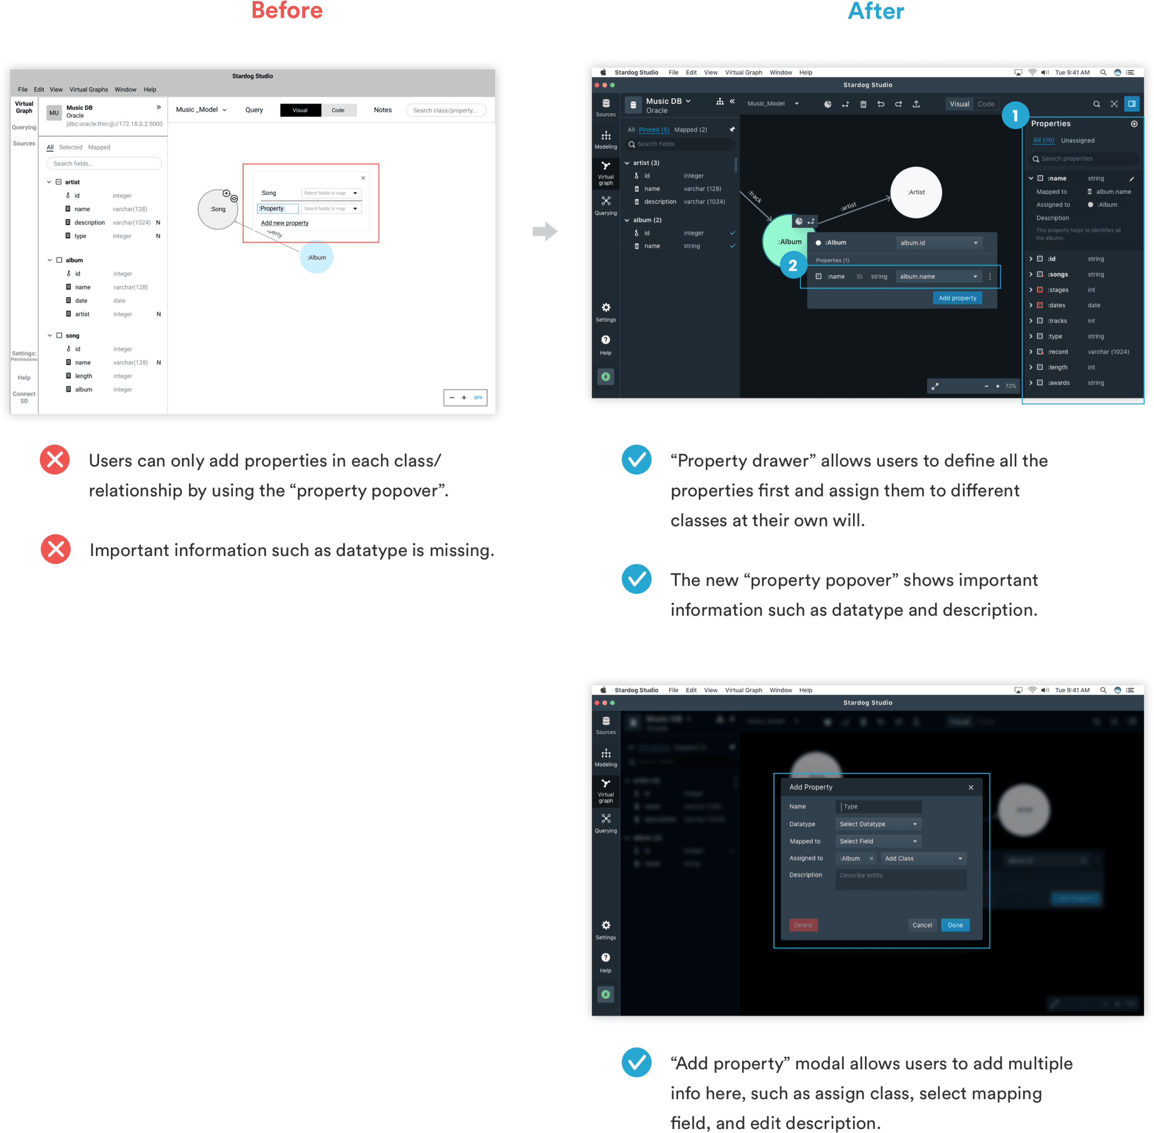Click trash delete icon in dark toolbar
The image size is (1154, 1133).
[x=863, y=104]
